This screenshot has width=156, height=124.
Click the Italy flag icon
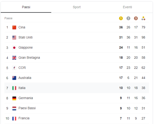click(14, 88)
